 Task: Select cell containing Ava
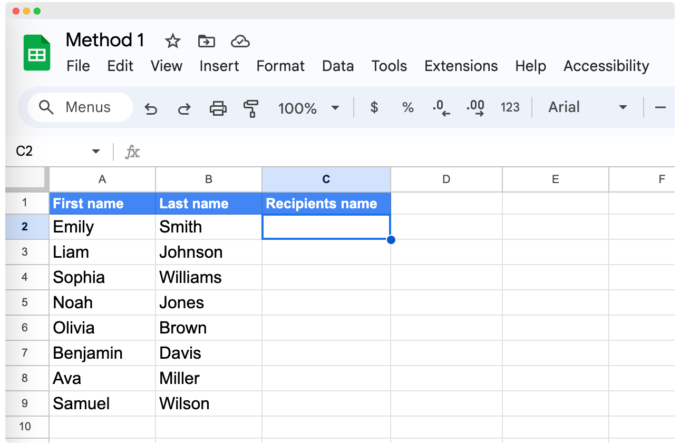pos(102,378)
